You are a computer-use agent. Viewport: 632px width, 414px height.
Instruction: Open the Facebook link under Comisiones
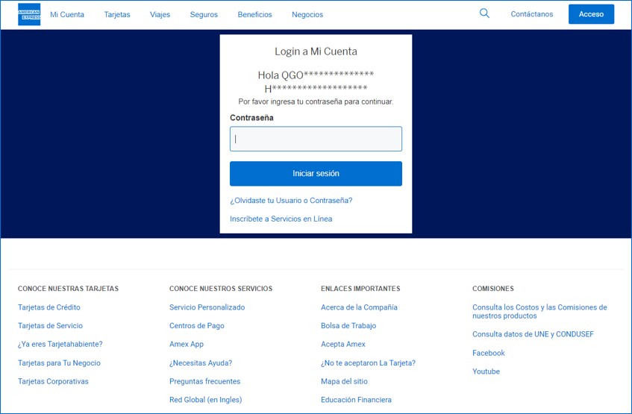(x=489, y=353)
